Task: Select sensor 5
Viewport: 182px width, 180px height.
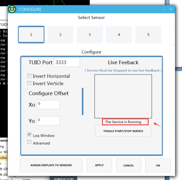Action: pyautogui.click(x=148, y=34)
